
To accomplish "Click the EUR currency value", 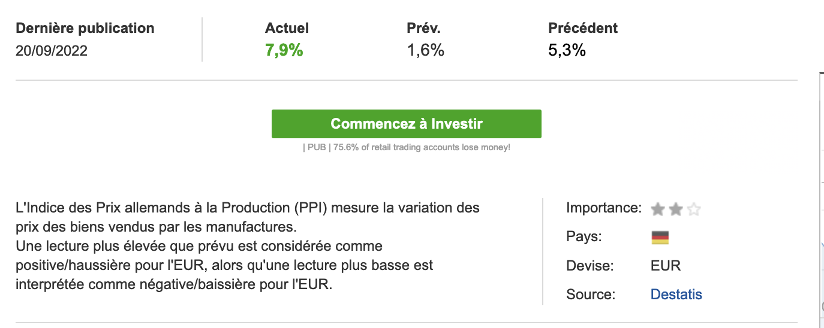I will [x=666, y=266].
